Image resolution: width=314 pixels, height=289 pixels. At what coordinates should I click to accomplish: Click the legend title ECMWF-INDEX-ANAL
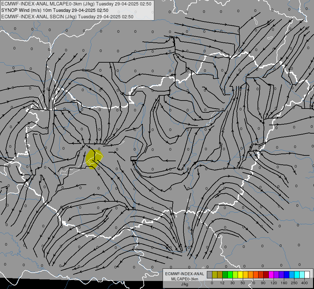point(184,274)
